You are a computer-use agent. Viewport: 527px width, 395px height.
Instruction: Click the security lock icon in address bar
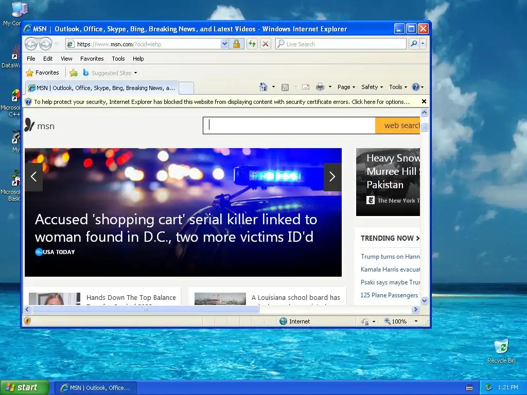pyautogui.click(x=236, y=44)
